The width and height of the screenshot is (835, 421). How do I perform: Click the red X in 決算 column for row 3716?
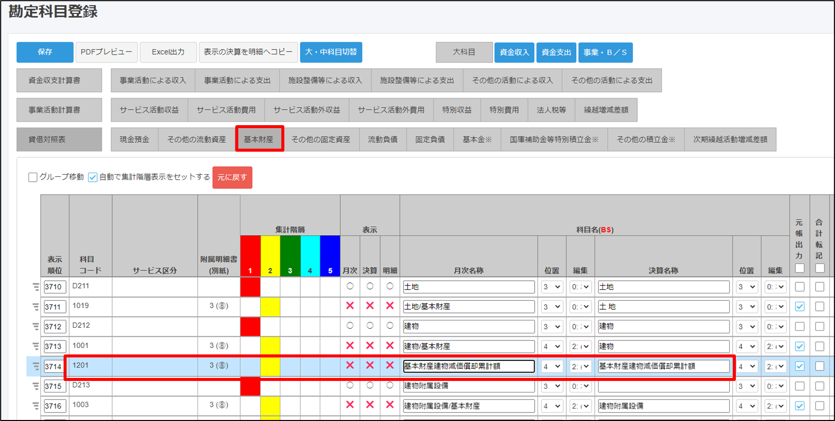point(370,405)
